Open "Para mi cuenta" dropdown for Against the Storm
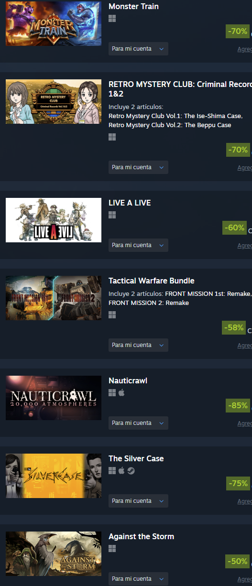This screenshot has height=586, width=252. coord(138,579)
